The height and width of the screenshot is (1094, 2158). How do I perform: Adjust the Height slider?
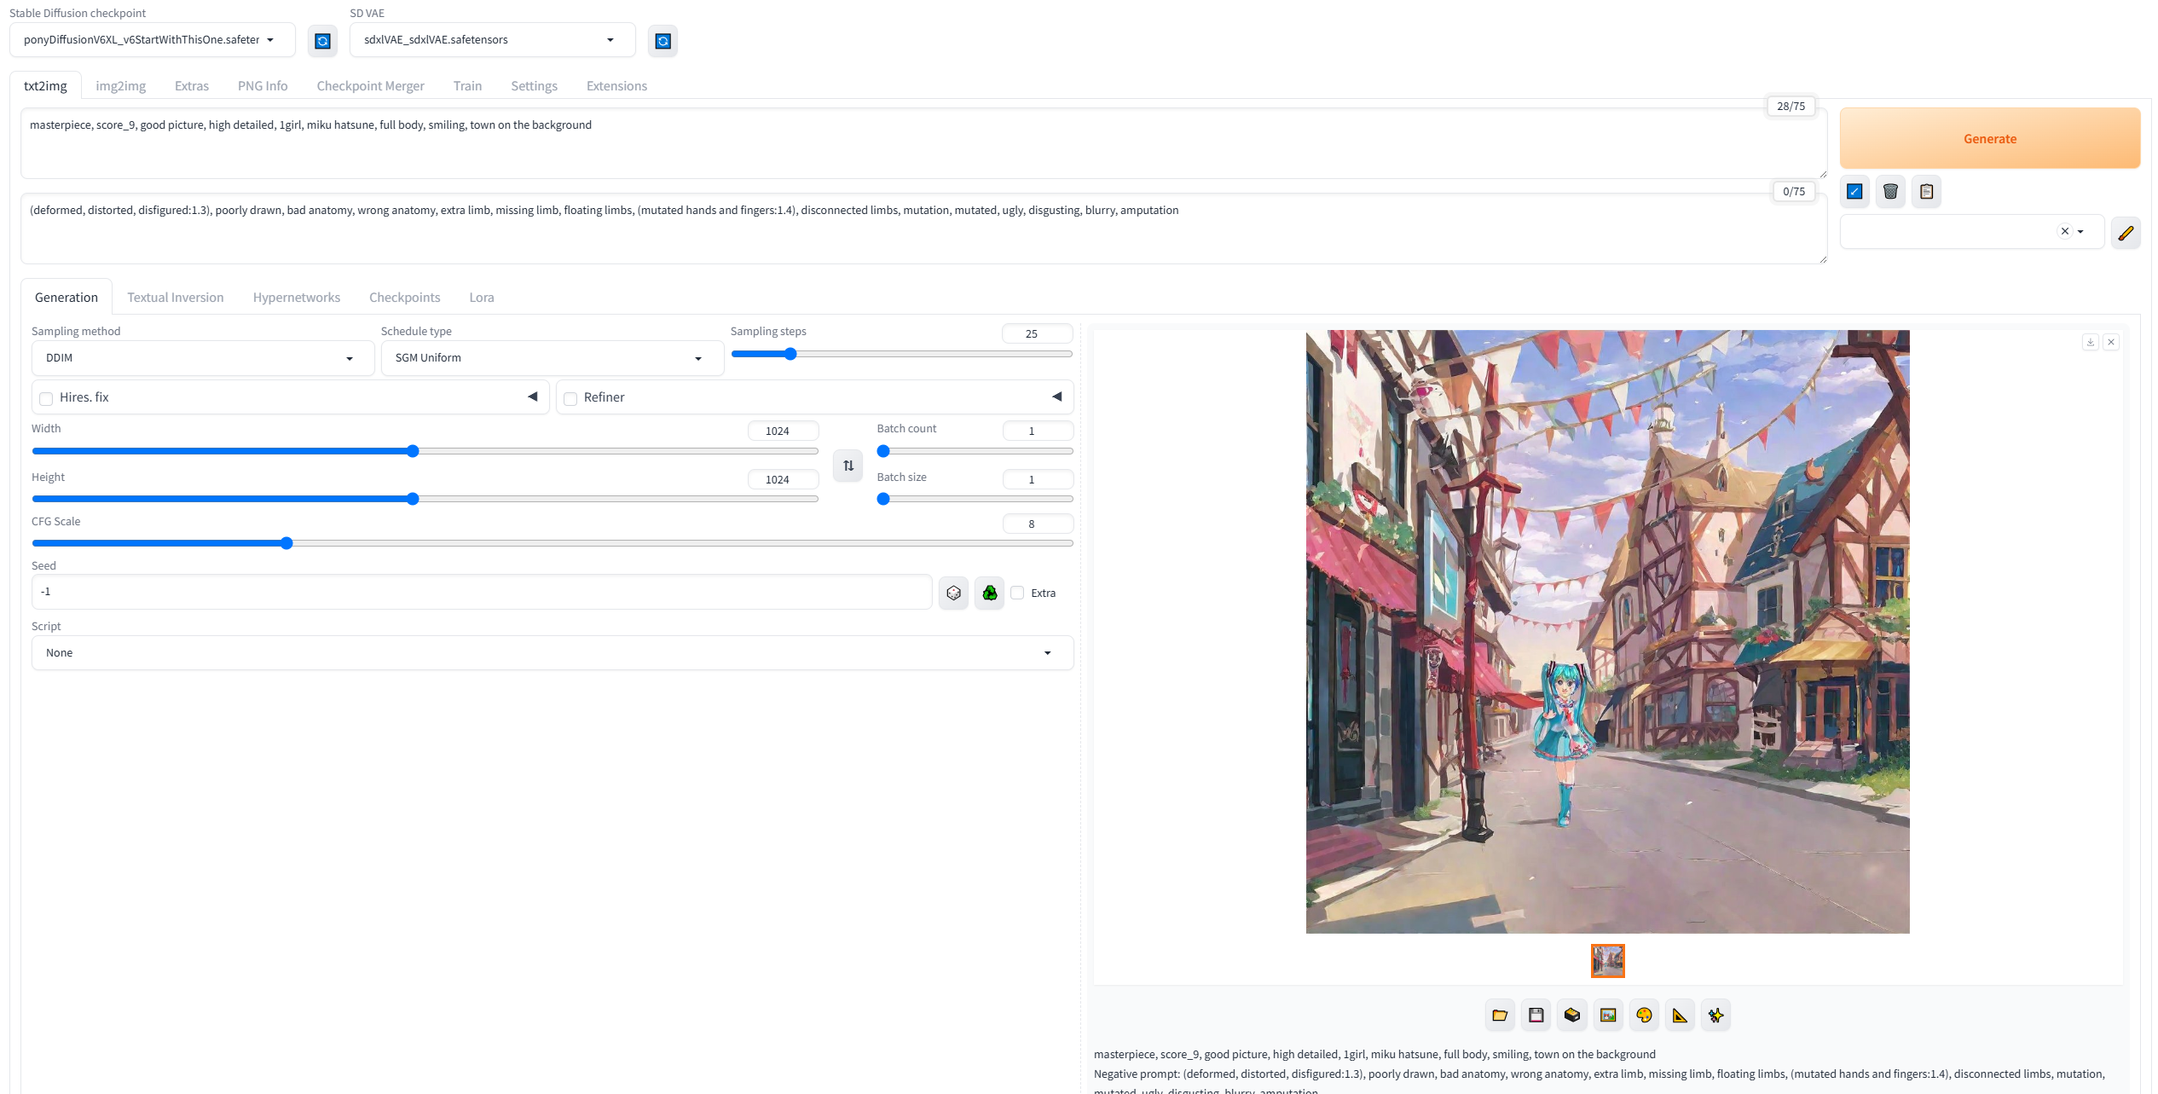pyautogui.click(x=425, y=499)
